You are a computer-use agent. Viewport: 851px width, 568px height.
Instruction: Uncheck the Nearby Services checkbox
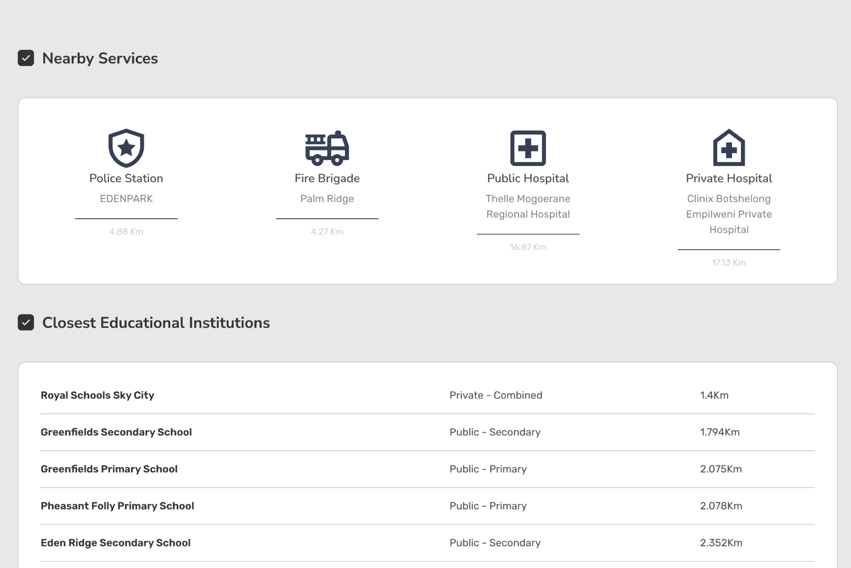point(26,58)
